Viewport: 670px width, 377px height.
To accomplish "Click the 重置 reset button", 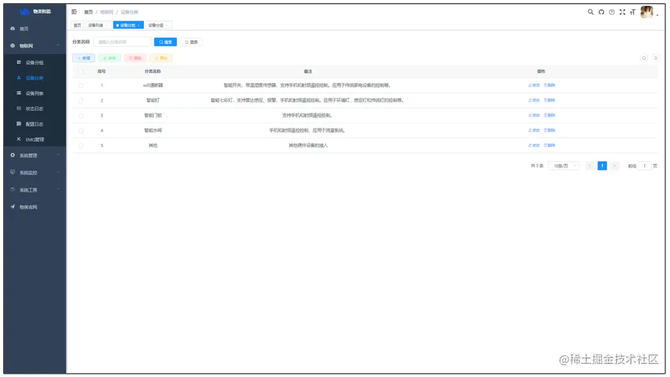I will point(191,42).
